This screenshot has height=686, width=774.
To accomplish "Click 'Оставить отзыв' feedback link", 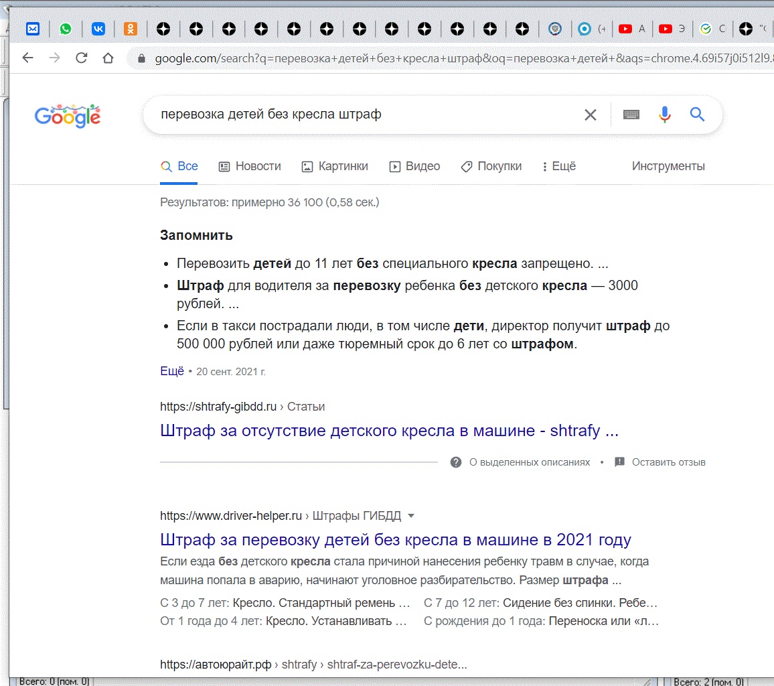I will click(x=668, y=462).
